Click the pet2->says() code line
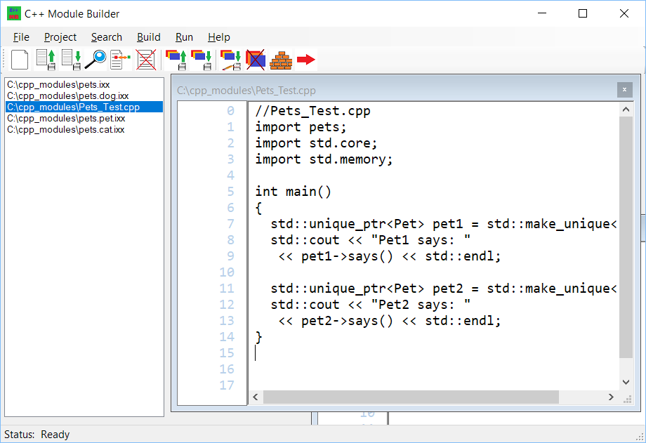The image size is (646, 443). [389, 321]
